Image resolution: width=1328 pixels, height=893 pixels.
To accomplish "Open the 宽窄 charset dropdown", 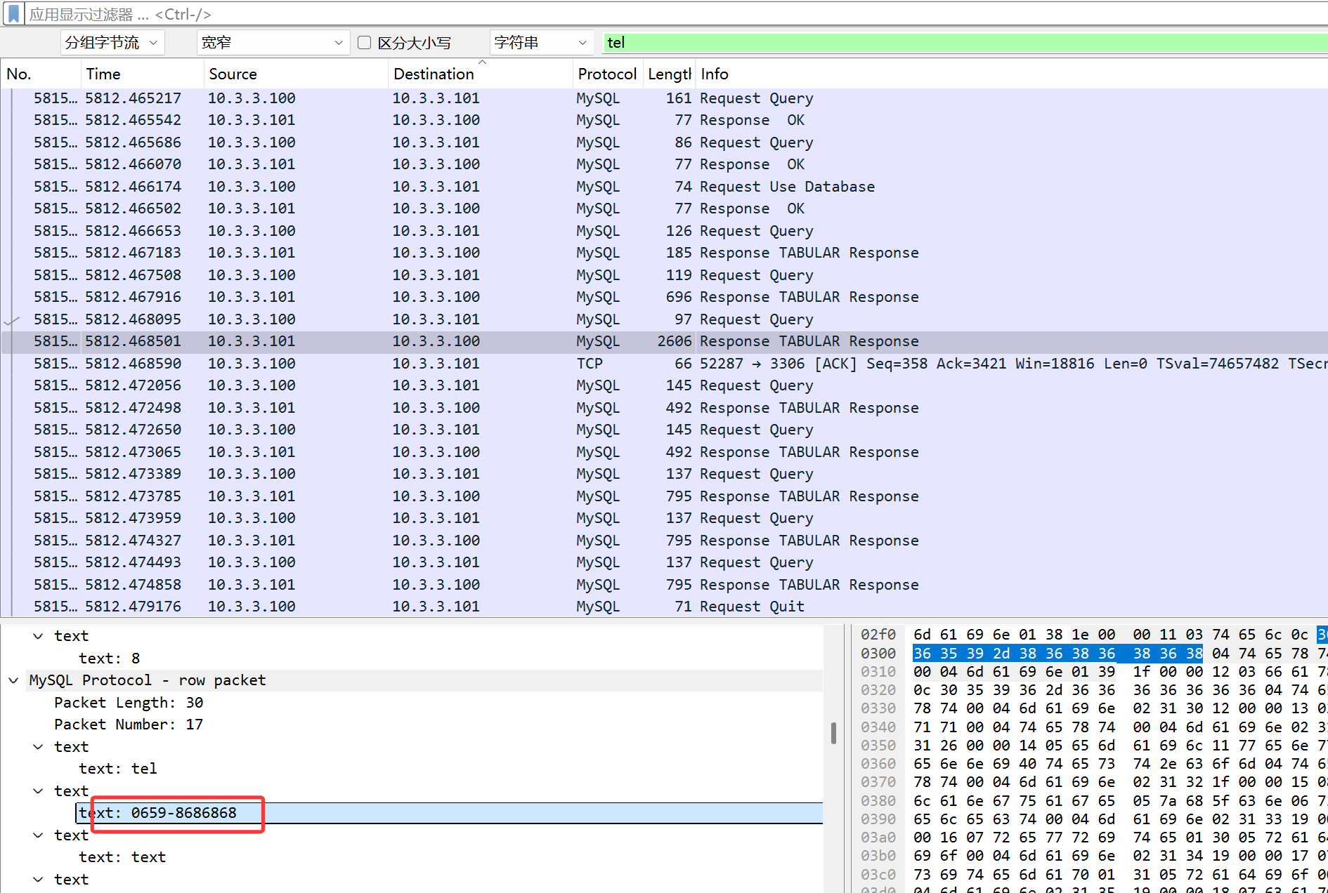I will tap(273, 43).
